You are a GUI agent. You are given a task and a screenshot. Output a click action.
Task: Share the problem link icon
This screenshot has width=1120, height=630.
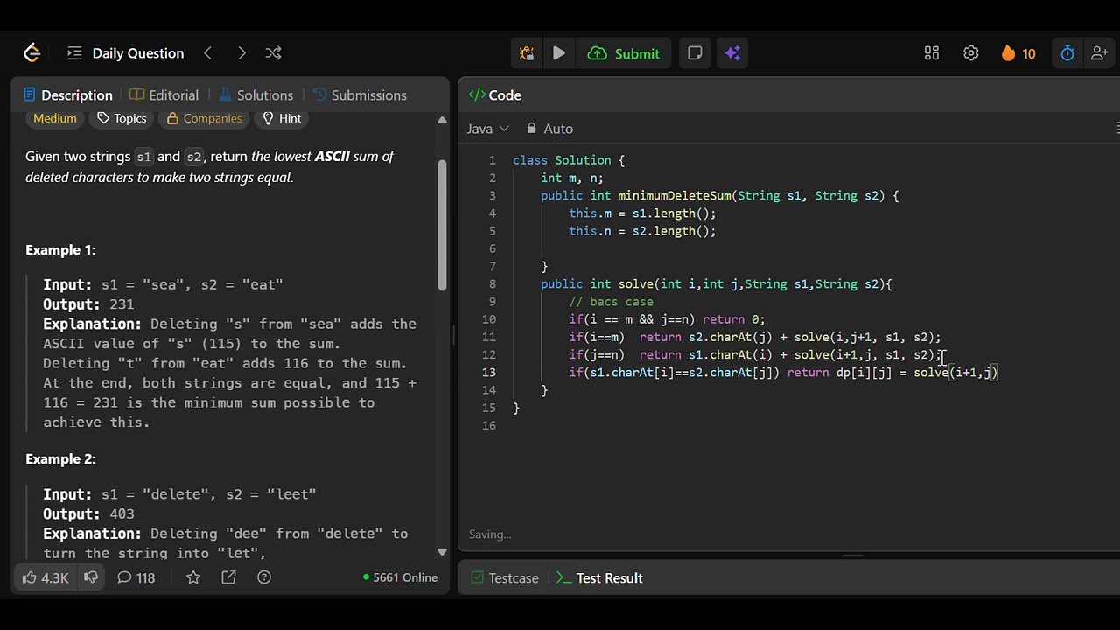point(228,577)
